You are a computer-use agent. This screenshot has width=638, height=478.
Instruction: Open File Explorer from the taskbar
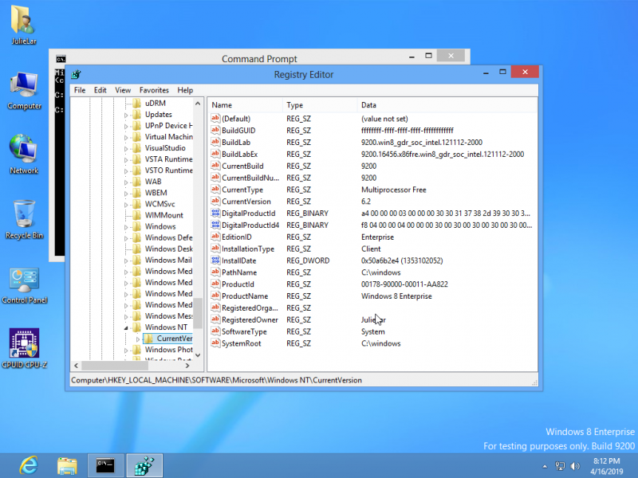click(x=67, y=465)
